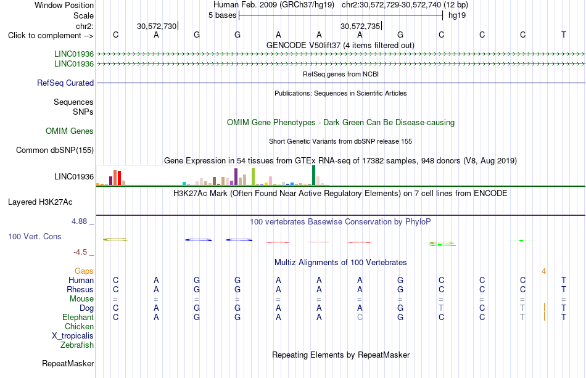Click the 30,572,735 position marker
The image size is (586, 378).
click(x=361, y=26)
